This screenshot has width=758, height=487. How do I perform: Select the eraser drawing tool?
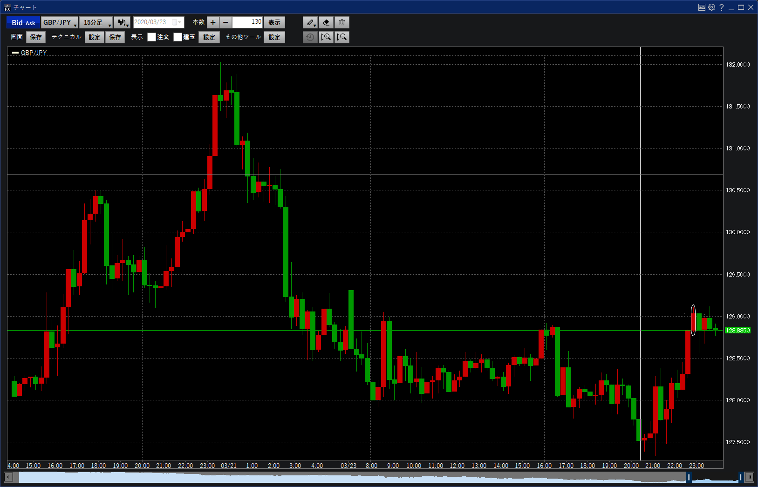coord(326,22)
